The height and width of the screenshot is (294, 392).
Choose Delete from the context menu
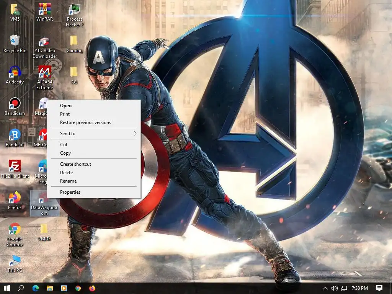pyautogui.click(x=94, y=173)
